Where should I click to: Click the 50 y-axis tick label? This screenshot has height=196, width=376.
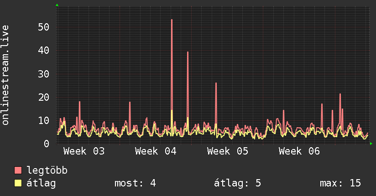(x=44, y=27)
